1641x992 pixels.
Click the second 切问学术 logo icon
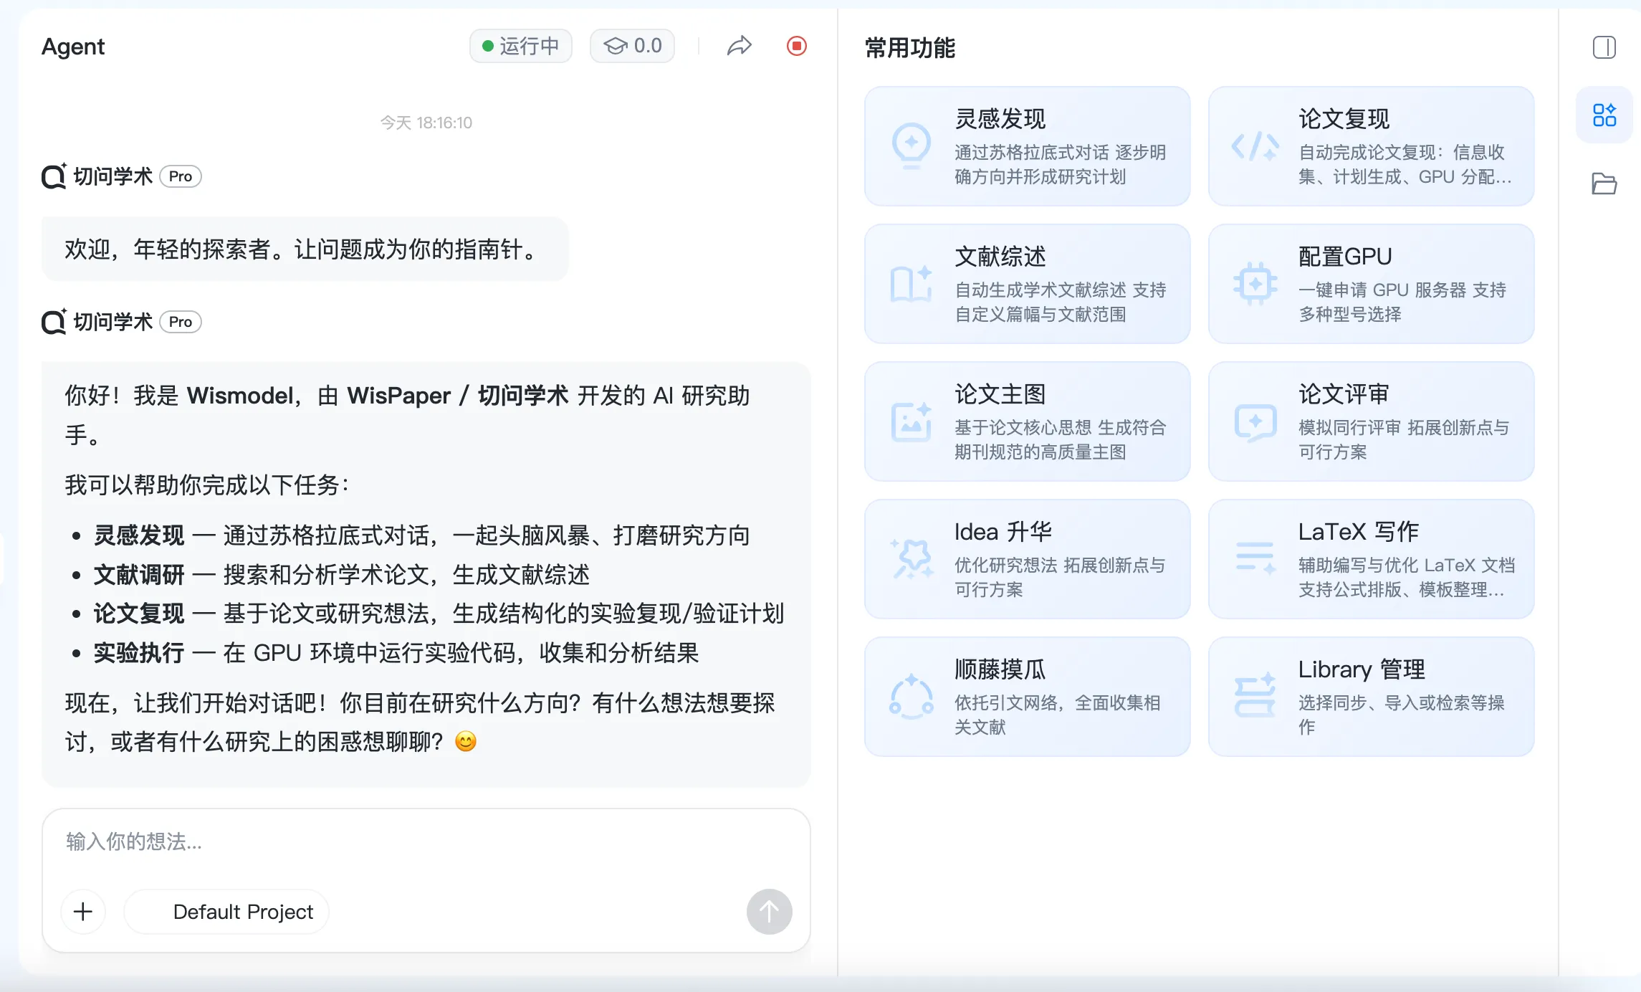coord(54,322)
